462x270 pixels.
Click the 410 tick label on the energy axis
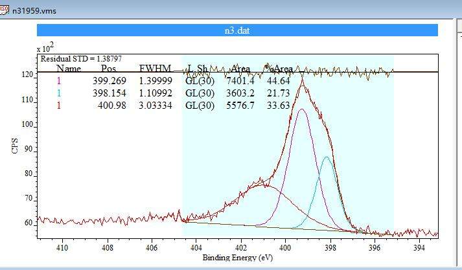(x=62, y=248)
